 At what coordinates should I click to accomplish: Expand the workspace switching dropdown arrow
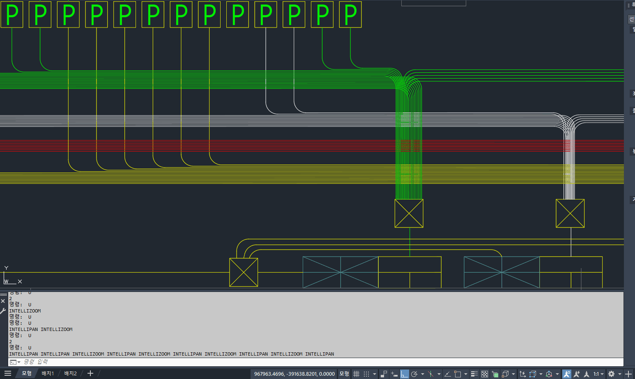point(620,374)
